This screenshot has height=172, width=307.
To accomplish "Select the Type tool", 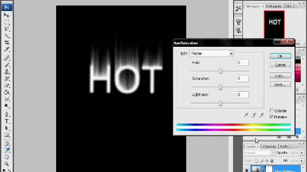I will [x=7, y=121].
